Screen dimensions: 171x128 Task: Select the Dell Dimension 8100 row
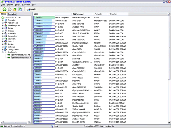[x=80, y=103]
